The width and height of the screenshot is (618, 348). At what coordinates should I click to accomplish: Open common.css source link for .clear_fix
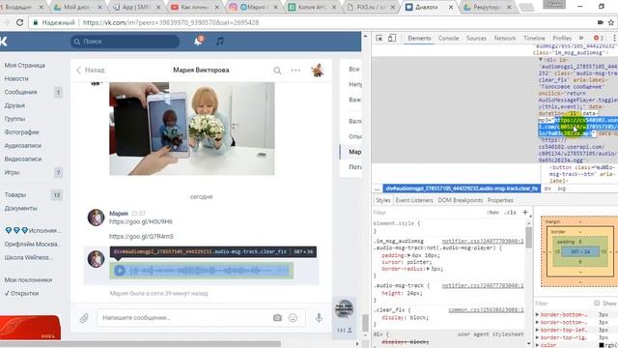486,310
